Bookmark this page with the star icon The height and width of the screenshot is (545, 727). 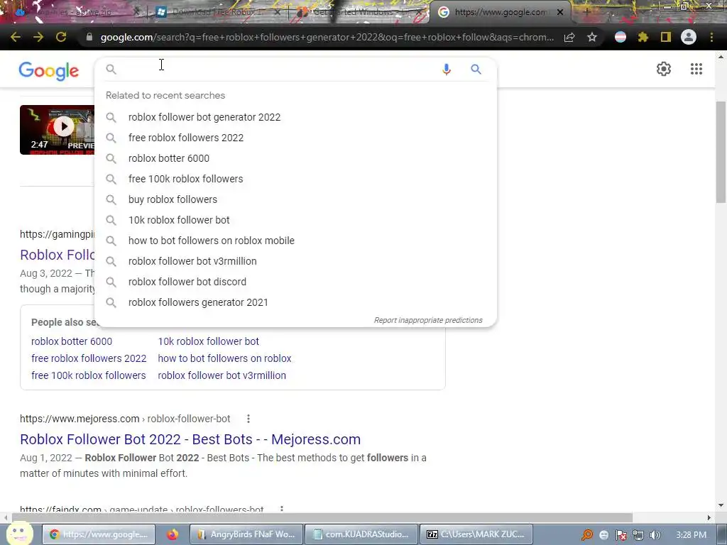(x=592, y=37)
